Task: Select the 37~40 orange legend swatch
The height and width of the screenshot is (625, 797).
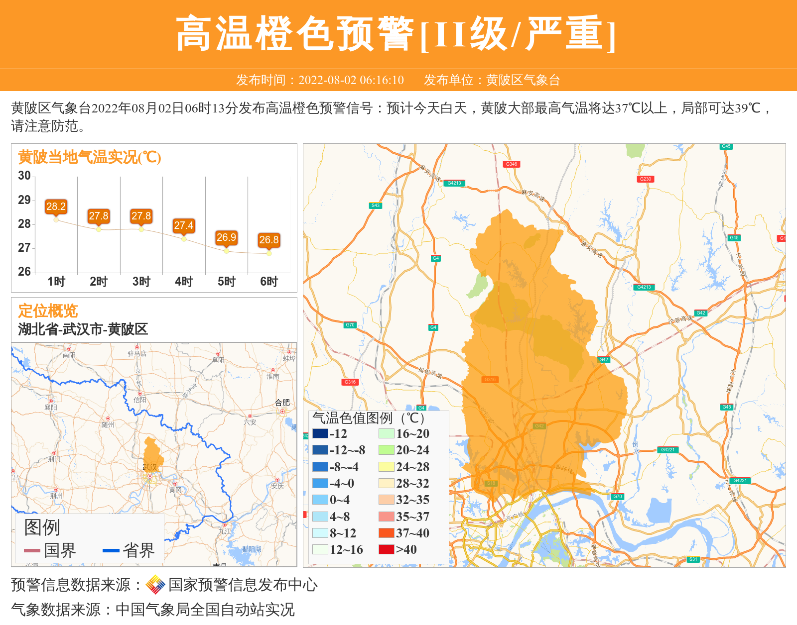Action: pyautogui.click(x=386, y=533)
